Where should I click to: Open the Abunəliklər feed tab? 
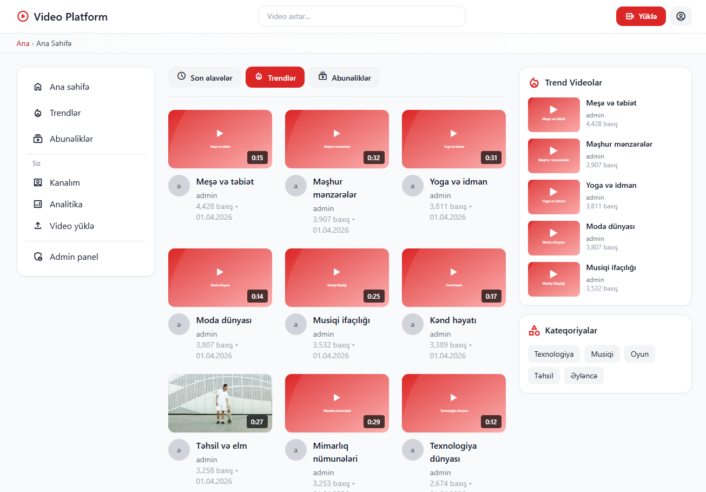tap(344, 77)
